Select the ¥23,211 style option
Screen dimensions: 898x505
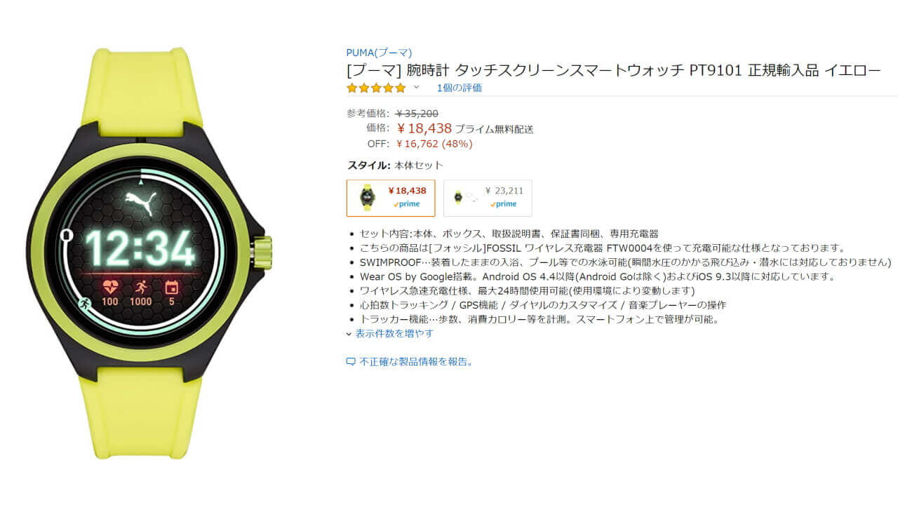tap(488, 198)
